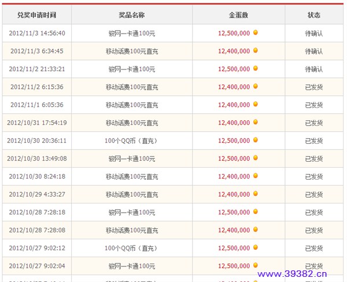The height and width of the screenshot is (282, 347).
Task: Click 移动话费100元直充 in the 2012/10/29 row
Action: pos(132,195)
